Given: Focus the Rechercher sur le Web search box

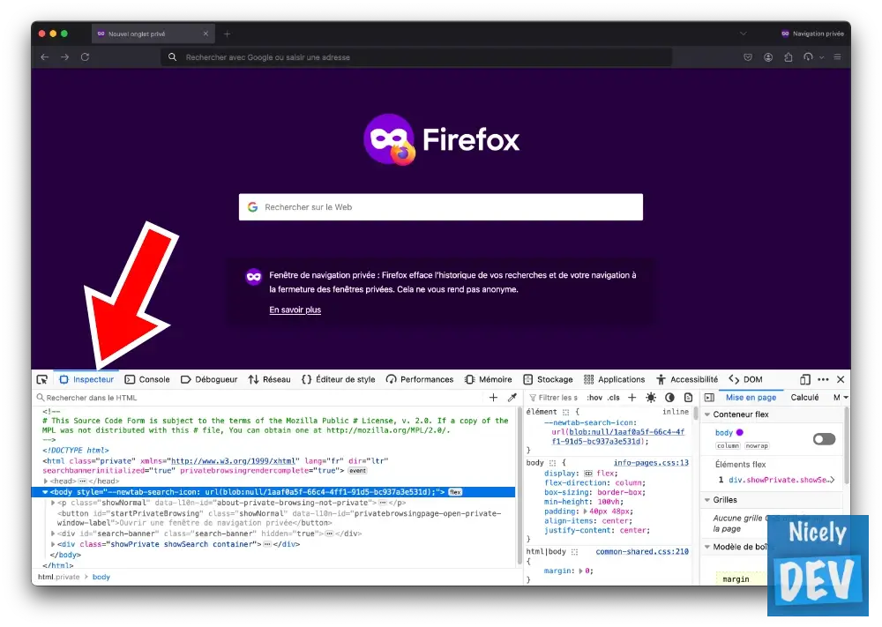Looking at the screenshot, I should (x=441, y=207).
